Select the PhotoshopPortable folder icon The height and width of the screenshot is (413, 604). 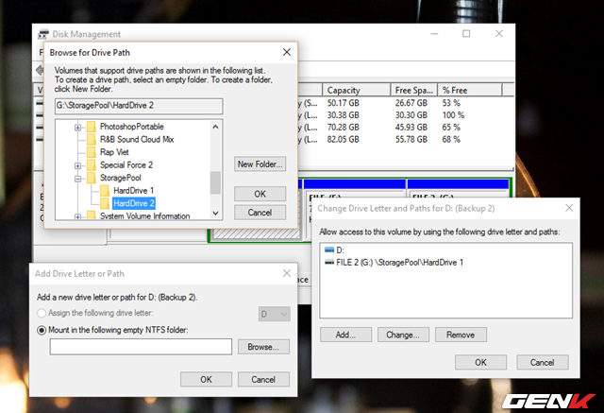click(91, 126)
